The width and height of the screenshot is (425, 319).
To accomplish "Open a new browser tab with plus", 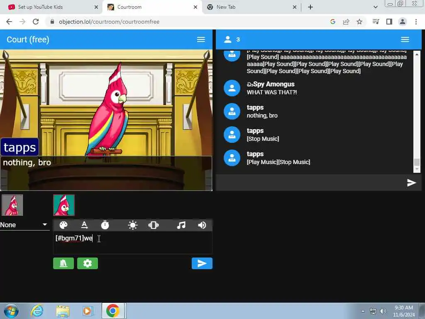I will pyautogui.click(x=310, y=7).
